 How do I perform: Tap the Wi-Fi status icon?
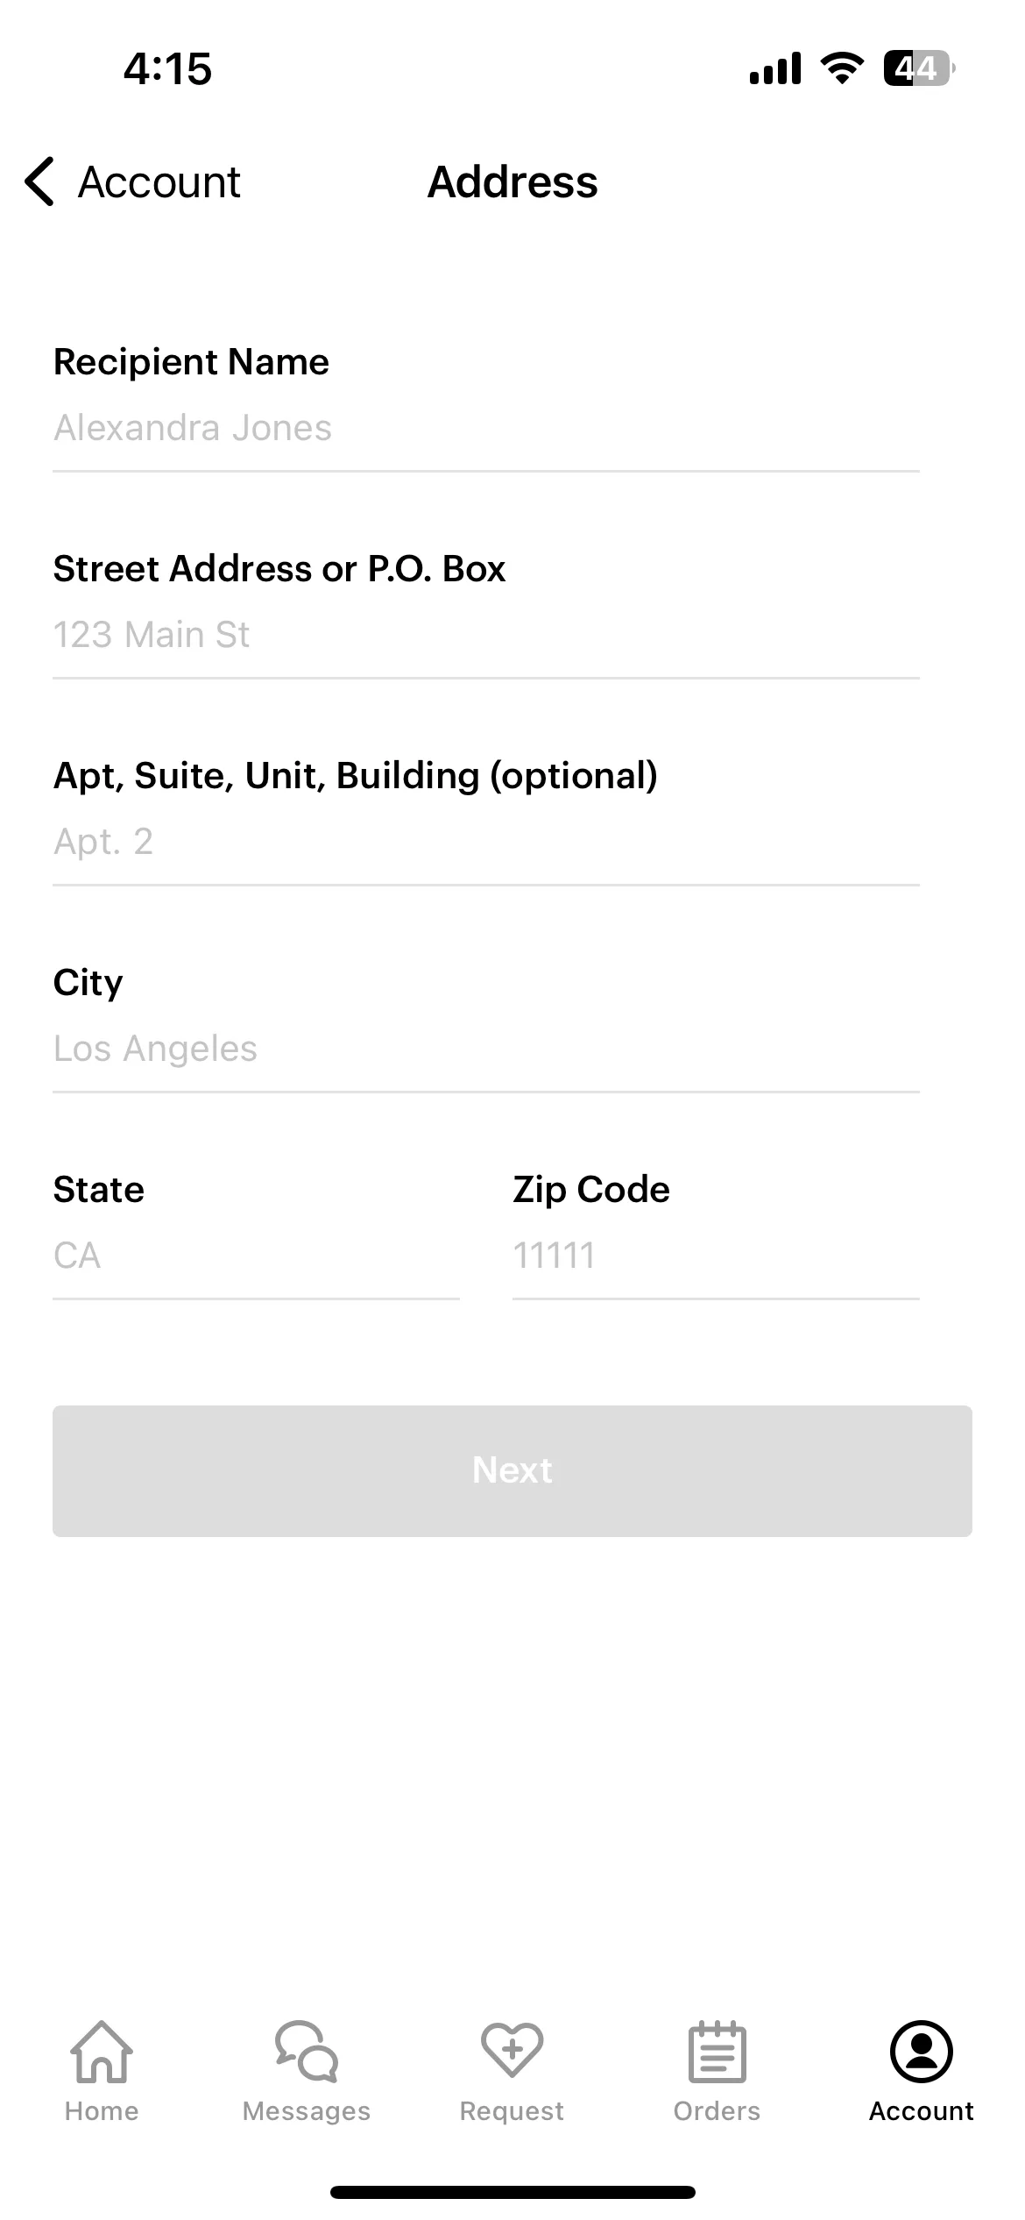[x=842, y=68]
